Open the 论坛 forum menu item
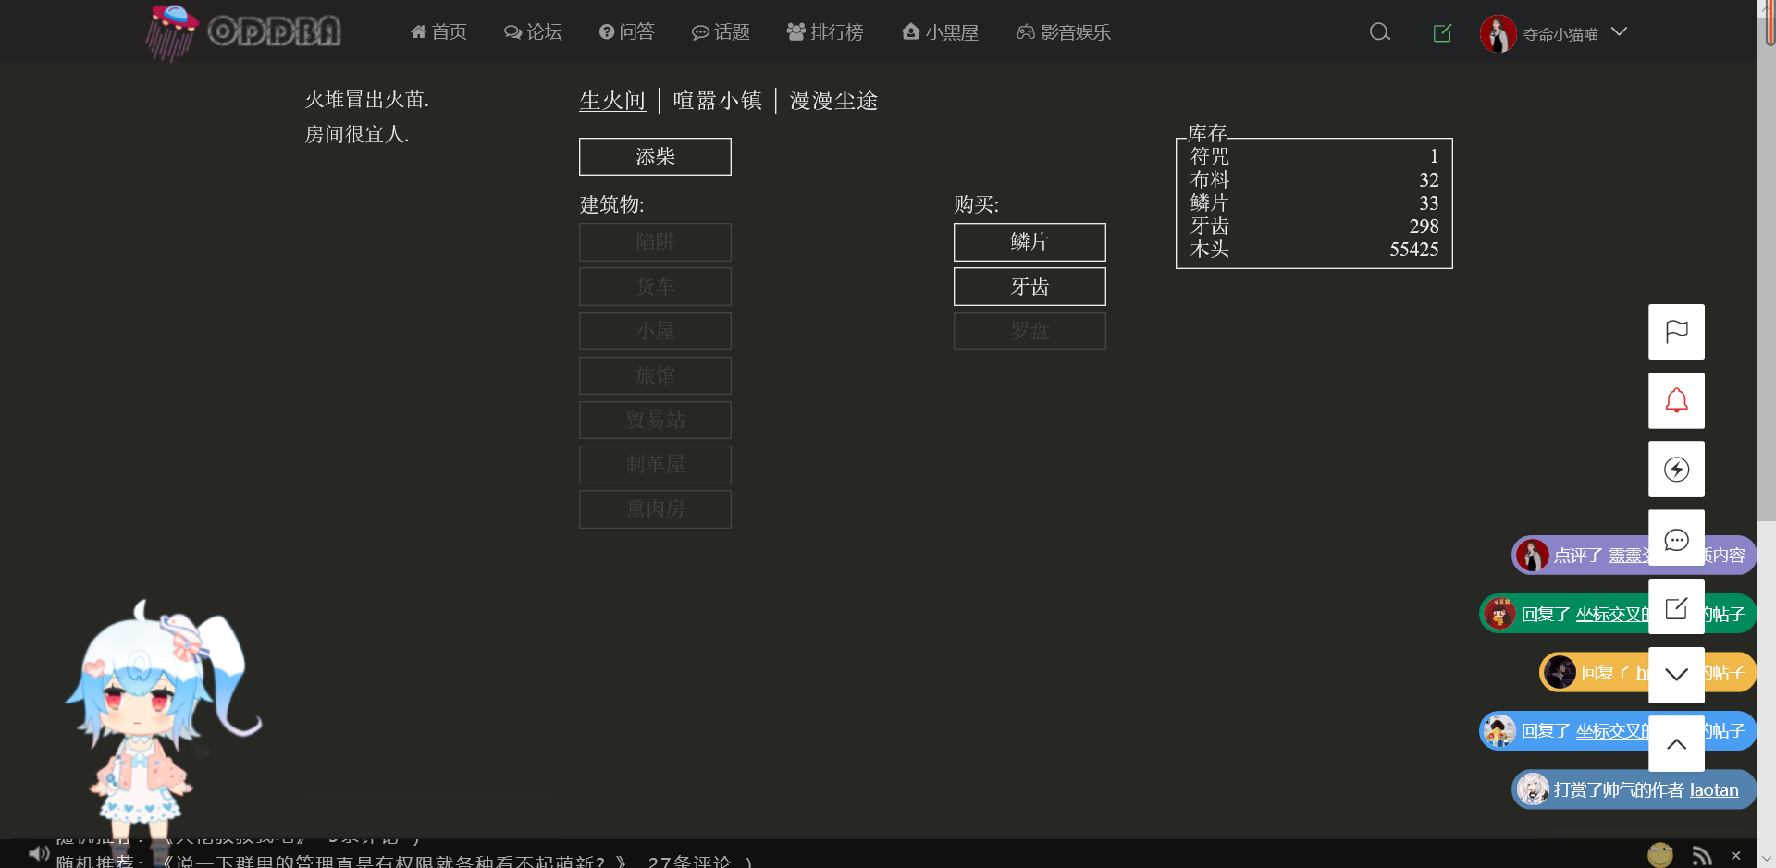The height and width of the screenshot is (868, 1776). click(x=533, y=32)
